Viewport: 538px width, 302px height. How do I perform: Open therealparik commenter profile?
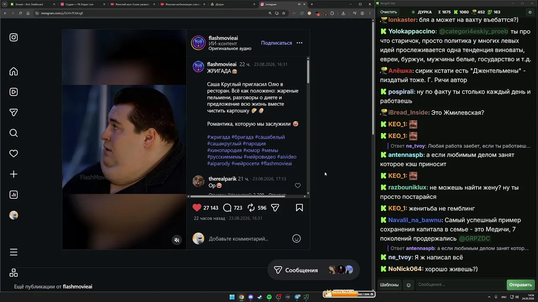click(x=223, y=179)
